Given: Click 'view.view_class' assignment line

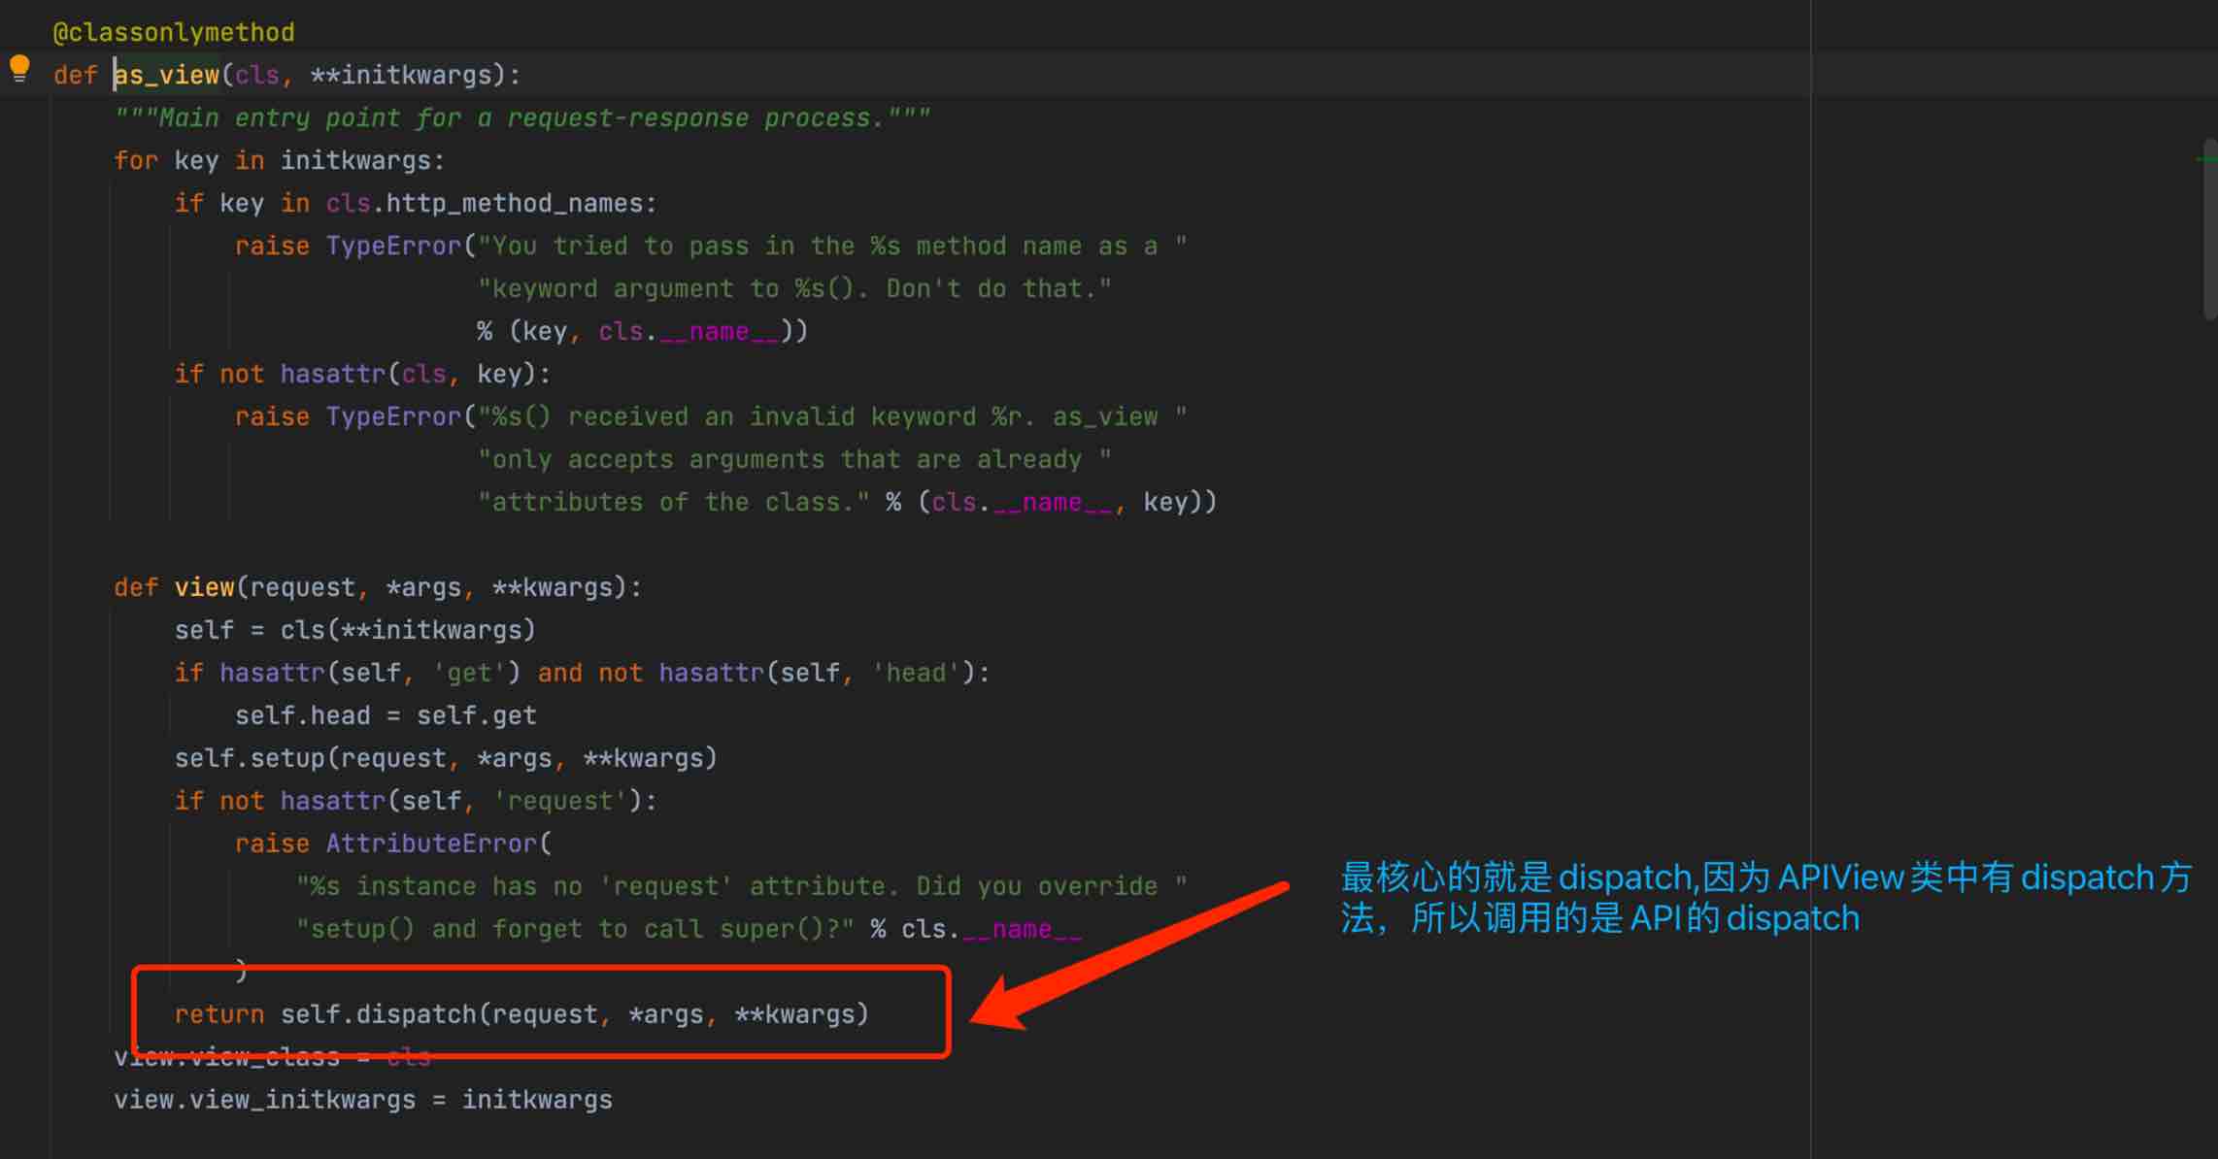Looking at the screenshot, I should [272, 1057].
